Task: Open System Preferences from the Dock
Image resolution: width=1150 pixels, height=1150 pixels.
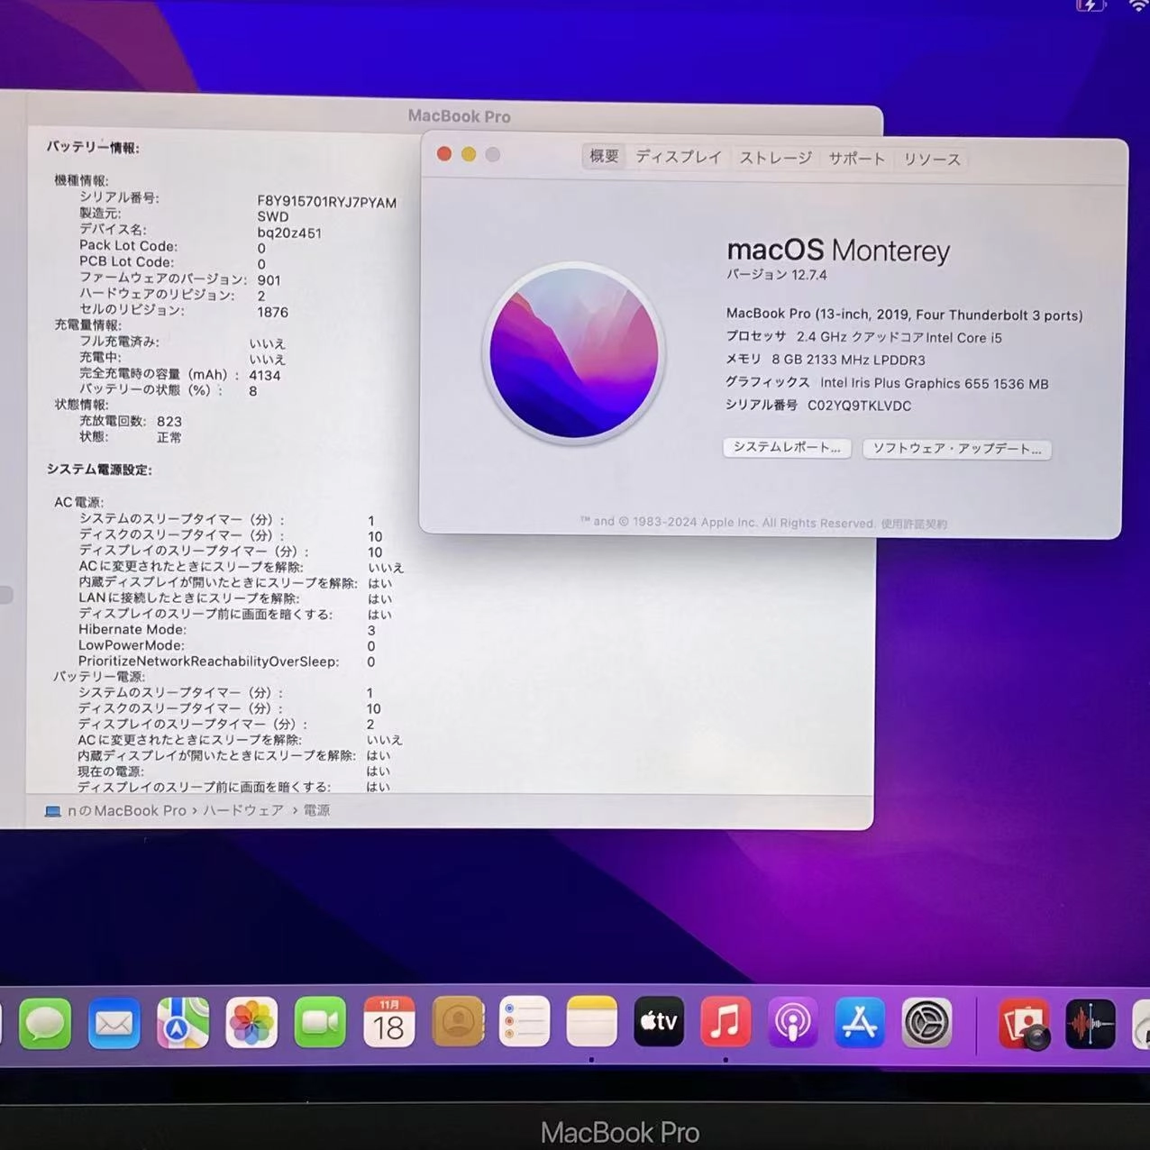Action: click(x=927, y=1023)
